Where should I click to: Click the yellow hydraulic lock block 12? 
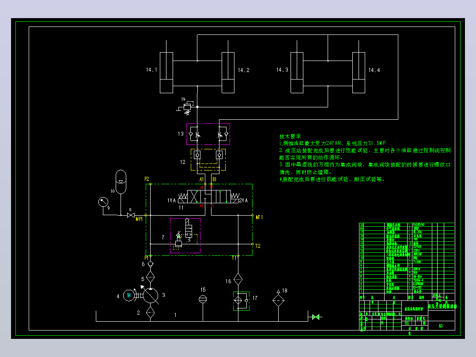[208, 160]
